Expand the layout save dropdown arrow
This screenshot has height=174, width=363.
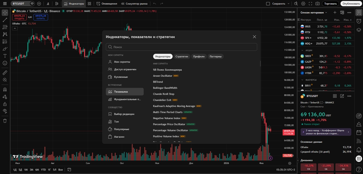(x=289, y=4)
